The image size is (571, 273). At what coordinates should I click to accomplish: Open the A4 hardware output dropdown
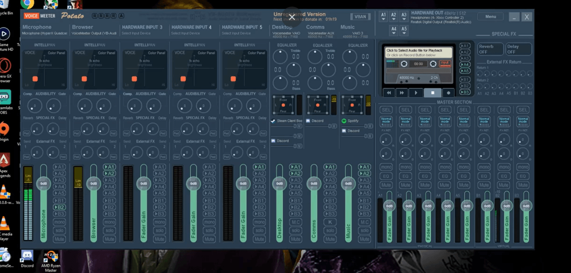(394, 31)
